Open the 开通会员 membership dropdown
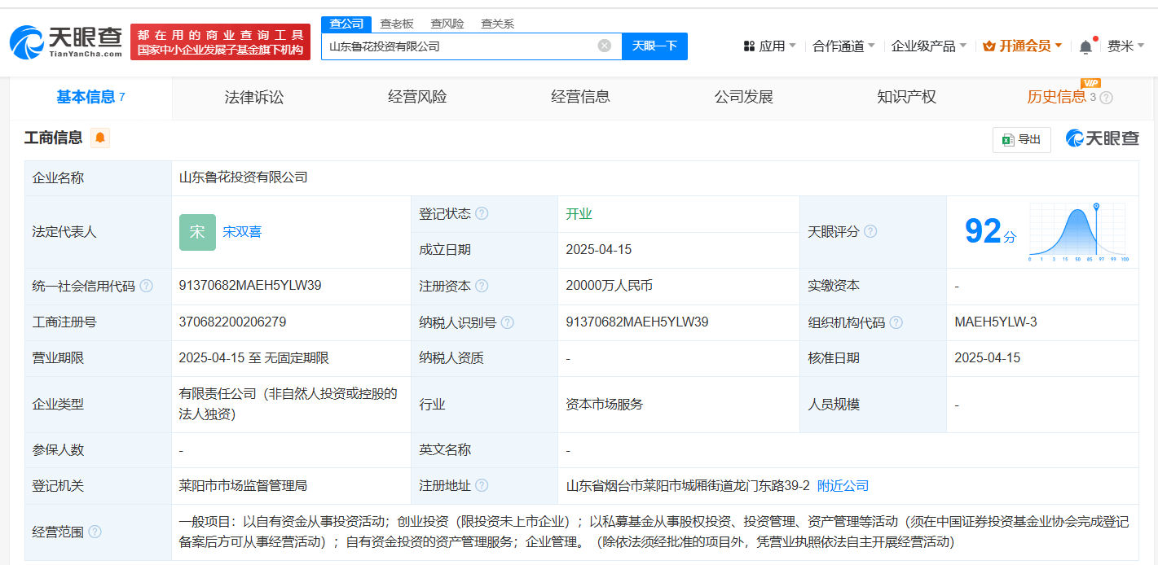This screenshot has height=565, width=1158. click(x=1023, y=46)
